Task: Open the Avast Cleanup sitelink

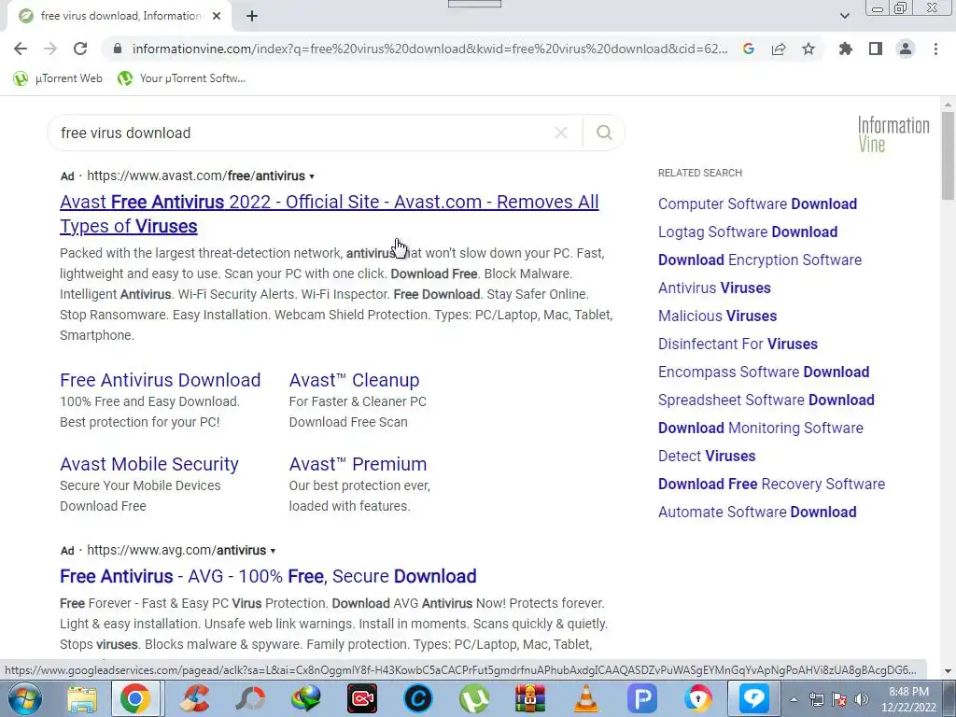Action: tap(354, 380)
